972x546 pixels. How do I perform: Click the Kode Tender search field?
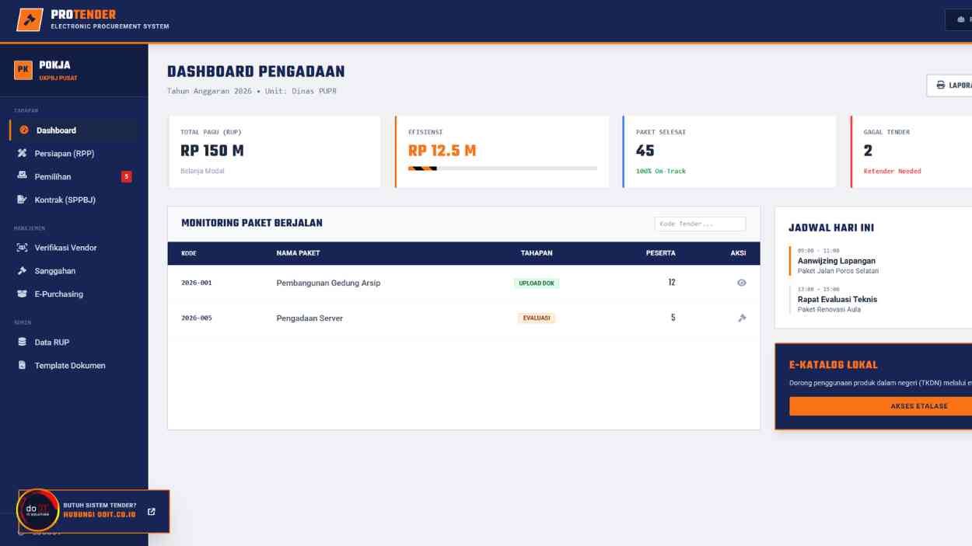[x=701, y=224]
